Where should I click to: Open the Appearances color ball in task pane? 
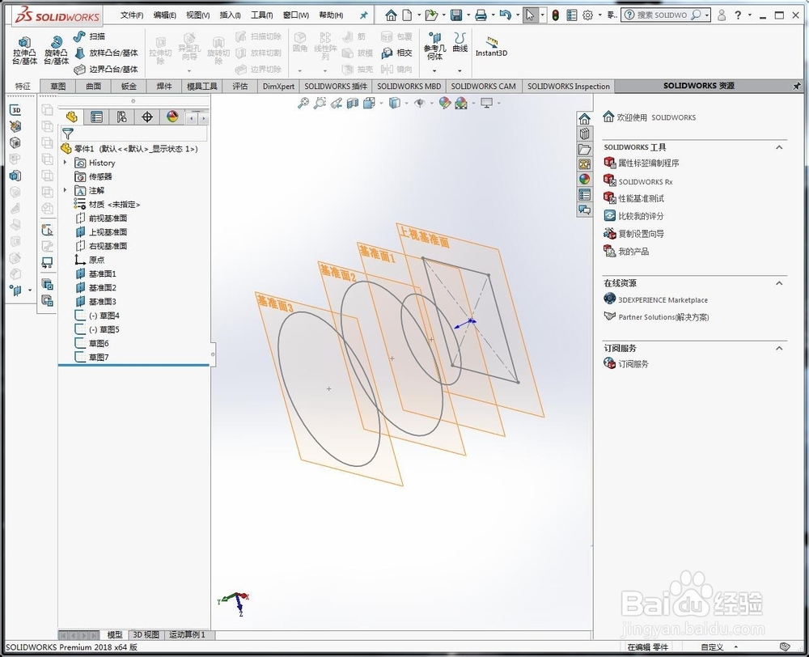coord(584,179)
